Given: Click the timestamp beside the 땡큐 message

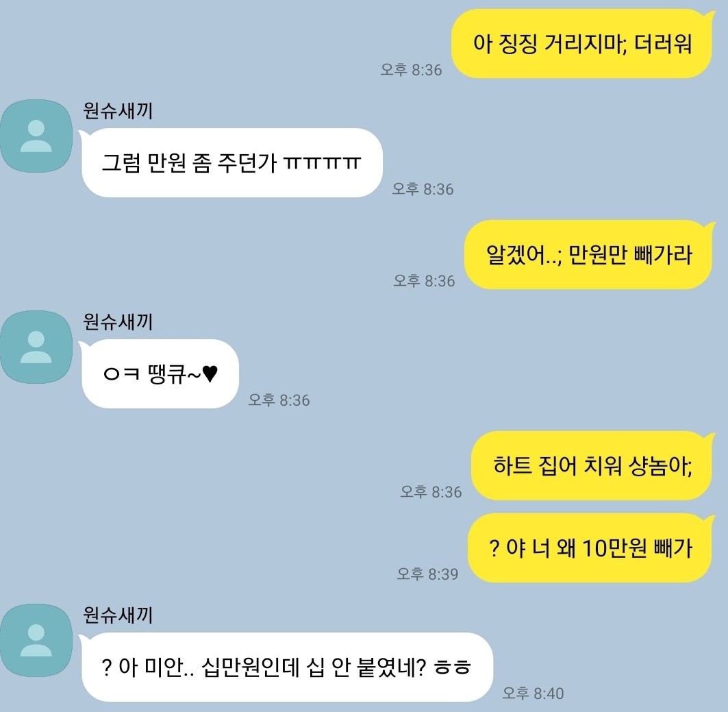Looking at the screenshot, I should (x=279, y=400).
